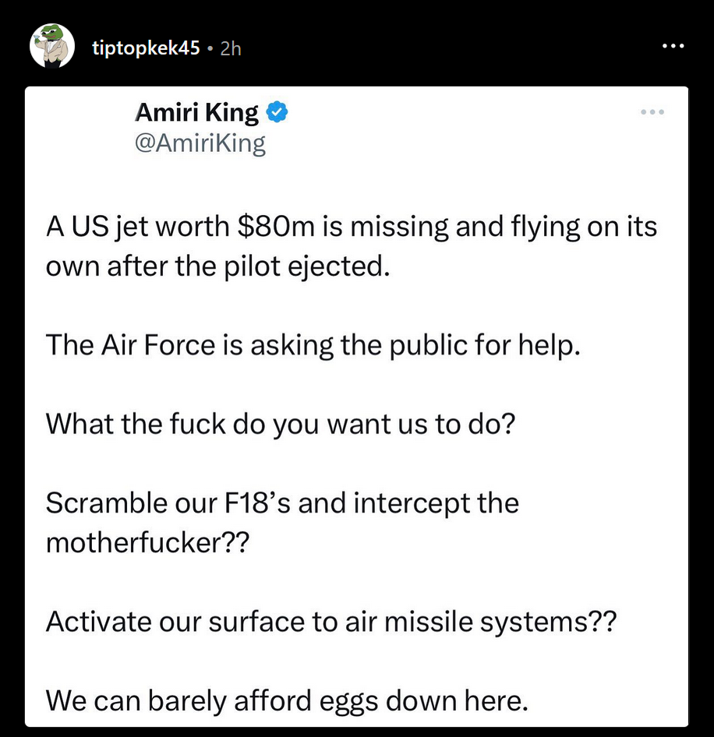The image size is (714, 737).
Task: Click the line starting "A US jet worth"
Action: (x=351, y=227)
